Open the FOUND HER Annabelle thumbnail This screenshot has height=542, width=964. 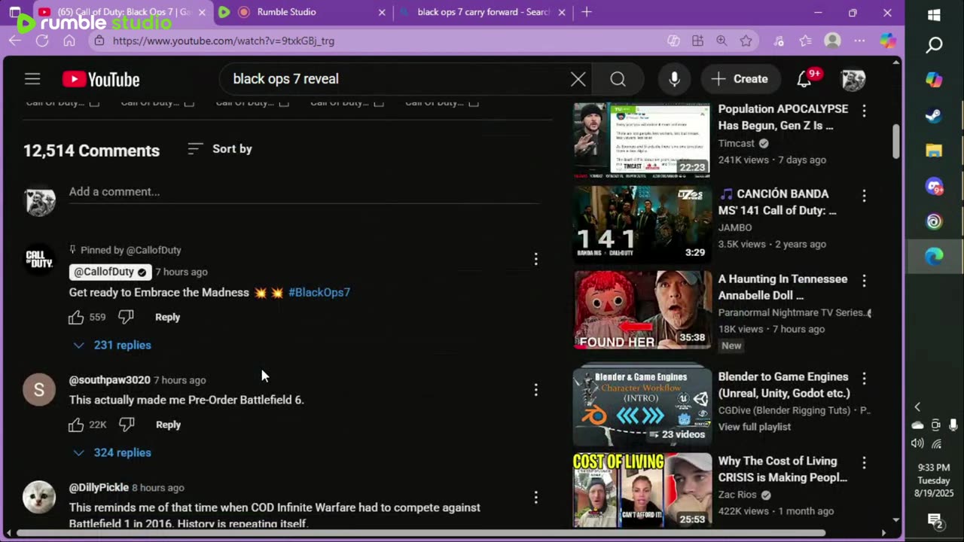(642, 310)
